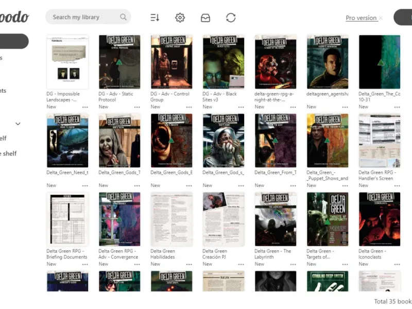Open more options for DG - Impossible Landscapes
Viewport: 412px width, 309px height.
click(85, 107)
